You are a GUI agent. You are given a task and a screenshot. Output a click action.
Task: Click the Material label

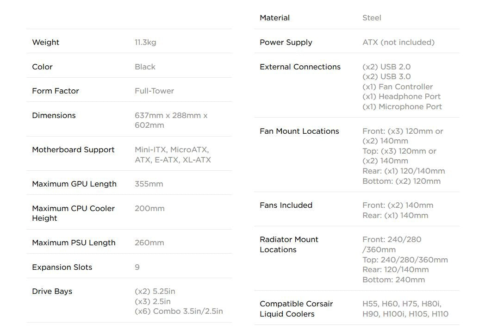coord(274,18)
